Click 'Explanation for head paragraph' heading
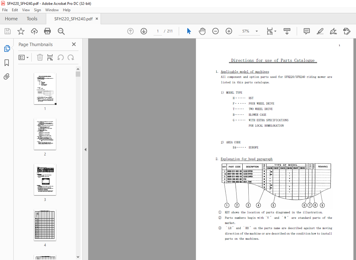This screenshot has height=260, width=356. point(247,159)
